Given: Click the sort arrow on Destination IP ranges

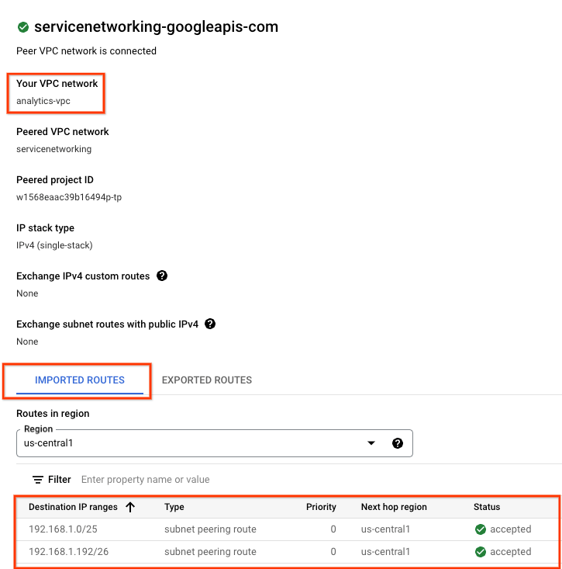Looking at the screenshot, I should 130,507.
